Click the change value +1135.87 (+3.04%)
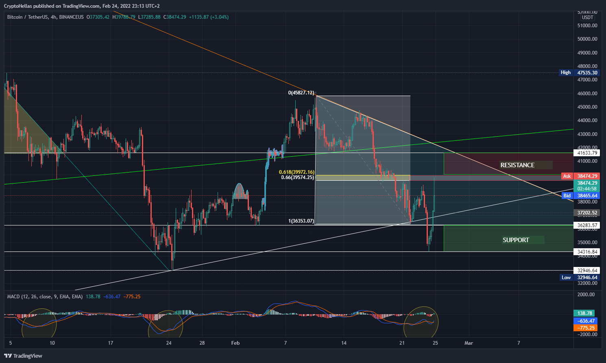Image resolution: width=606 pixels, height=363 pixels. pos(209,17)
